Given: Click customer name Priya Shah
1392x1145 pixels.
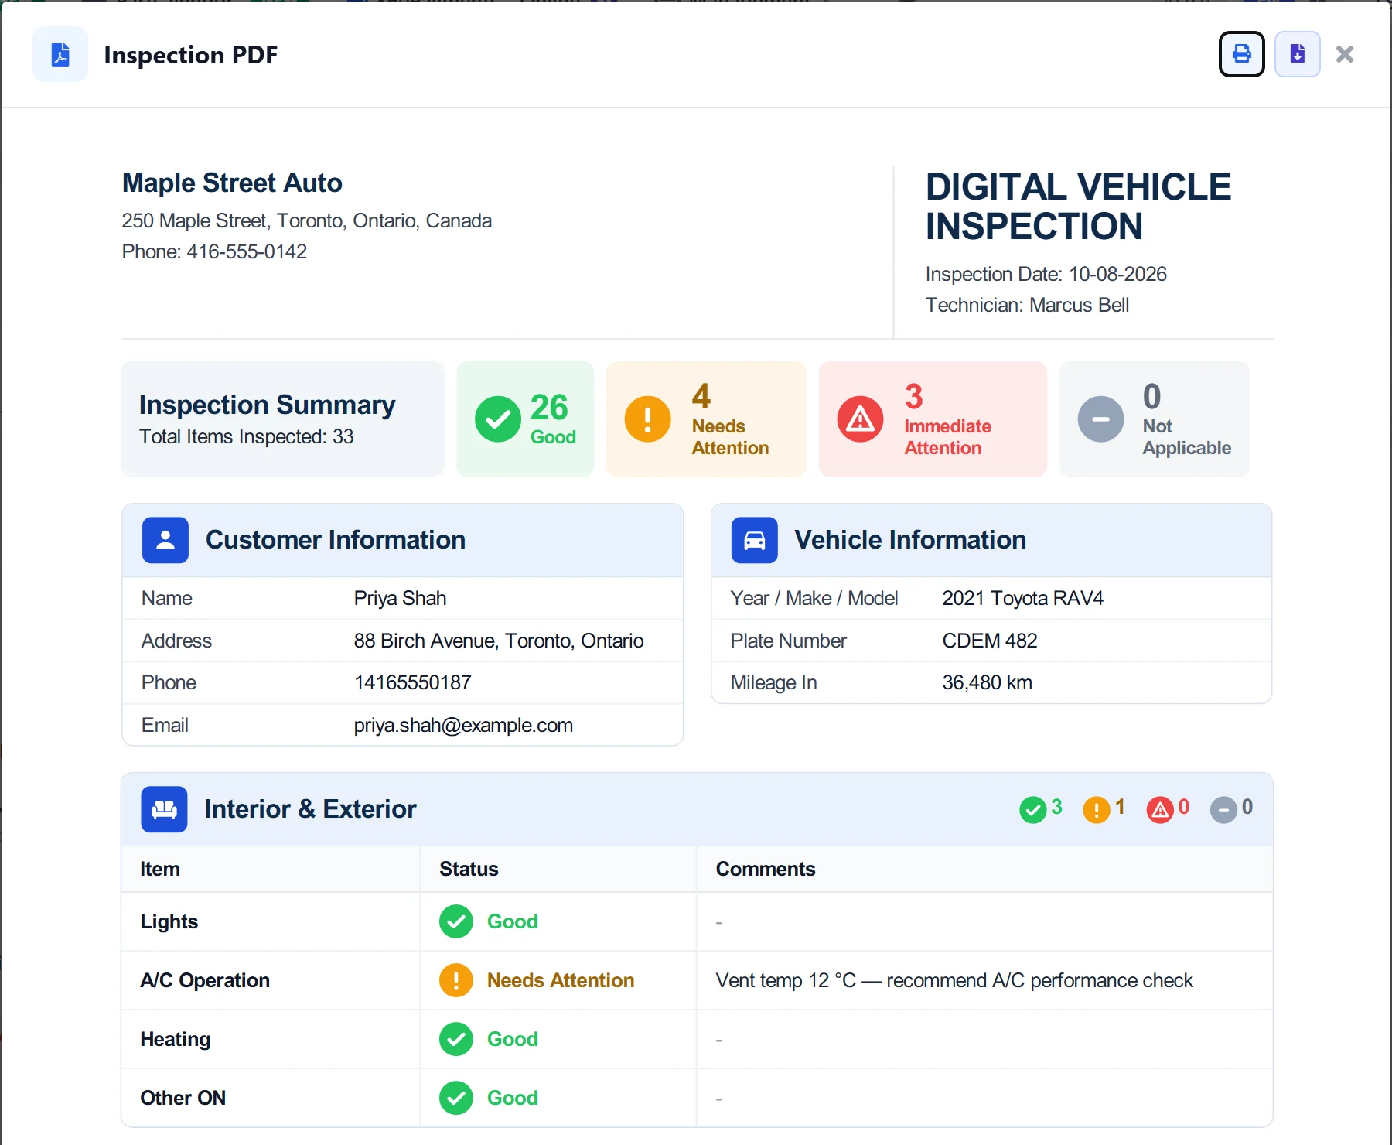Looking at the screenshot, I should pyautogui.click(x=400, y=598).
